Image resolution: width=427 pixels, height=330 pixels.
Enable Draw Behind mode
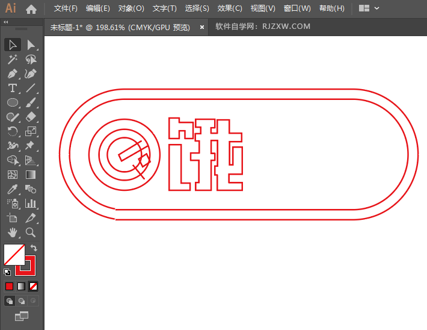(x=22, y=301)
